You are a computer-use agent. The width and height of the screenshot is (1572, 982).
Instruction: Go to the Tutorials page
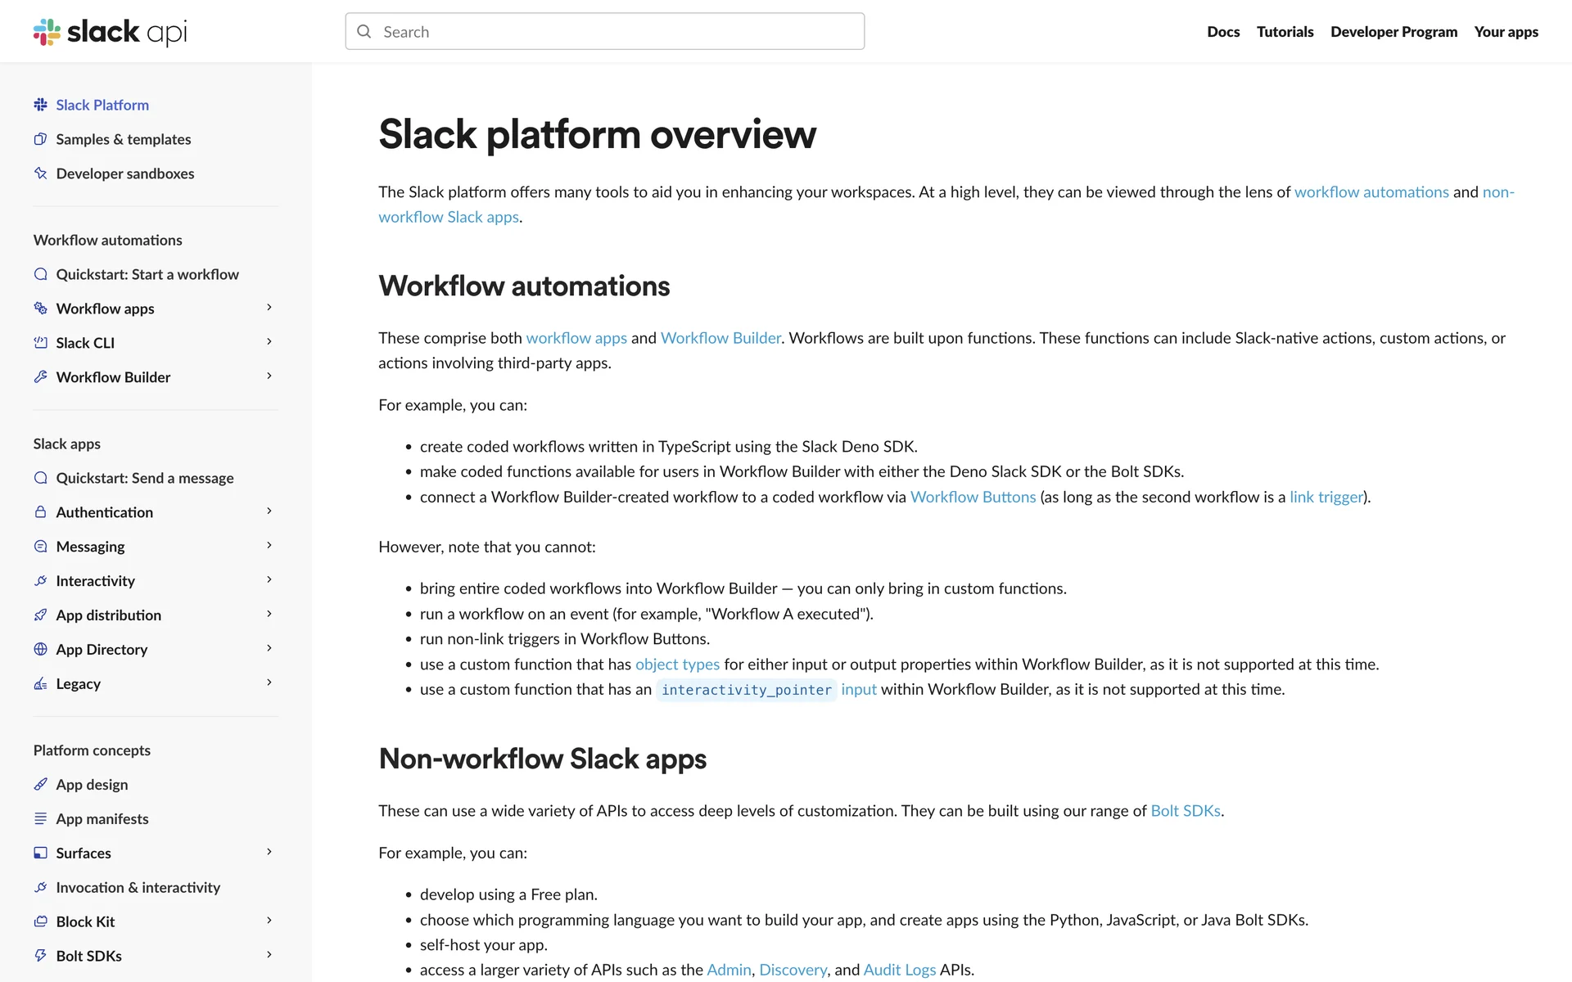click(x=1285, y=32)
